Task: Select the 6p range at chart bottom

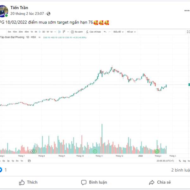Action: [4, 161]
